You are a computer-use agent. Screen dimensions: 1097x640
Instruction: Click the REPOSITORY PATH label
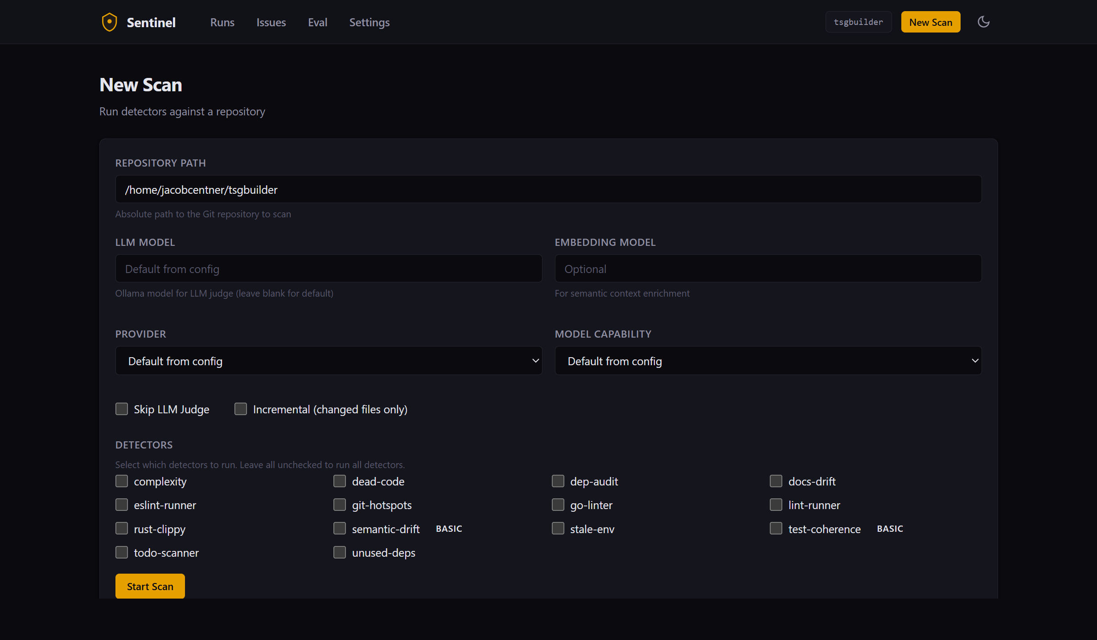pyautogui.click(x=160, y=163)
